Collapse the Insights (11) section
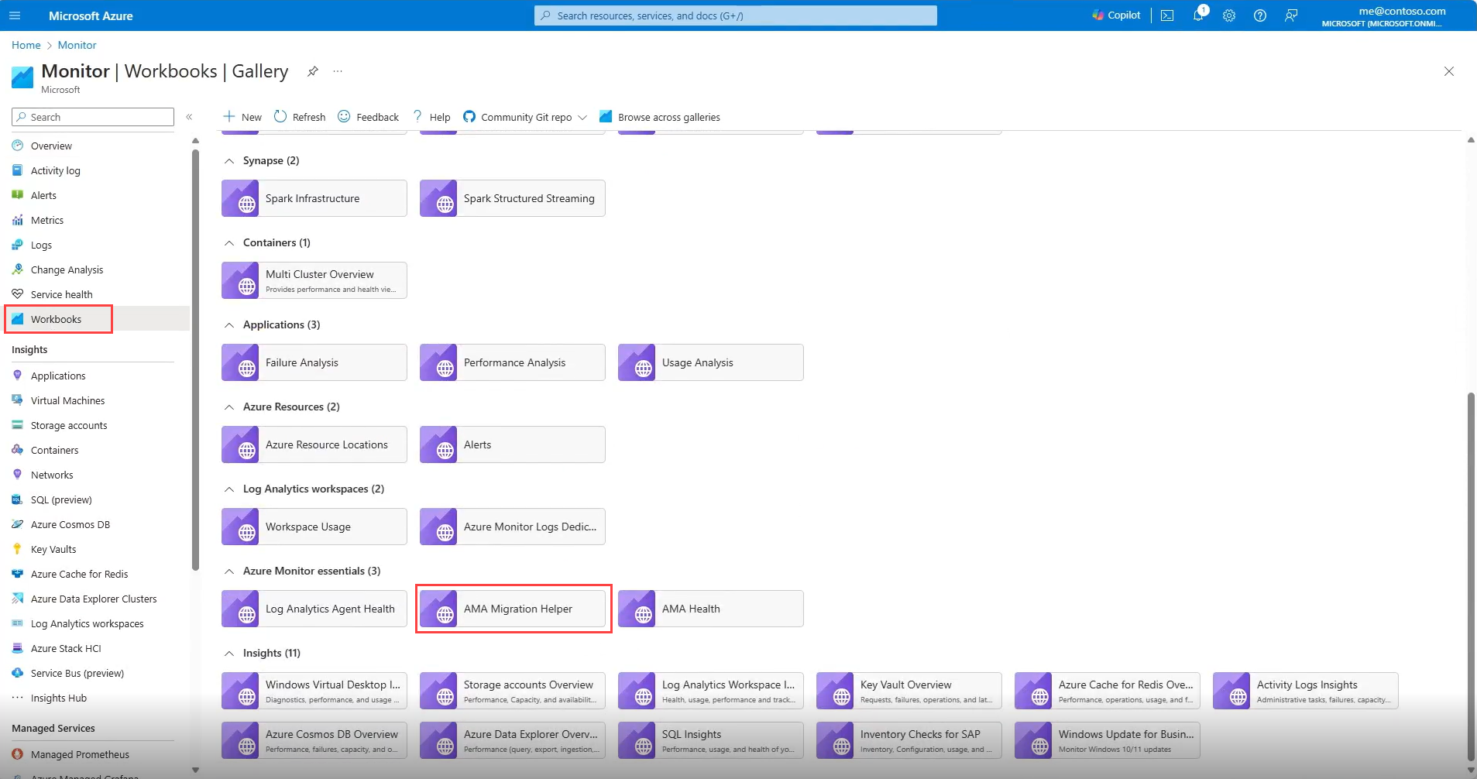This screenshot has height=779, width=1477. [x=228, y=654]
